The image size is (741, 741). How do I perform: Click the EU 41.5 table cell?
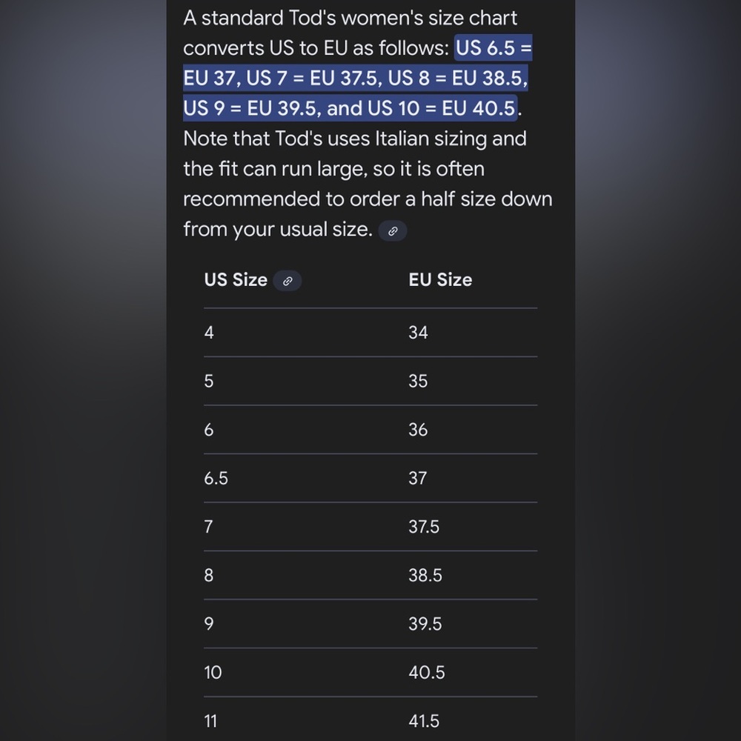coord(424,721)
